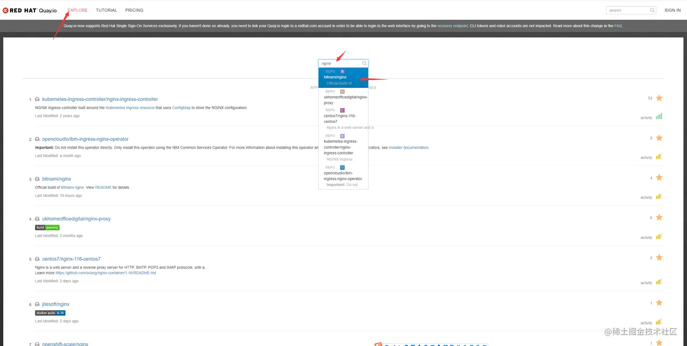Star the bitnami/nginx repository
Screen dimensions: 687x346
pos(659,178)
